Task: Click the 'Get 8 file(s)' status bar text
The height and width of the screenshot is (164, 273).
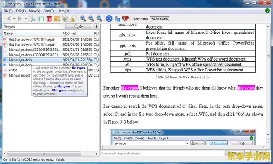Action: [x=34, y=159]
